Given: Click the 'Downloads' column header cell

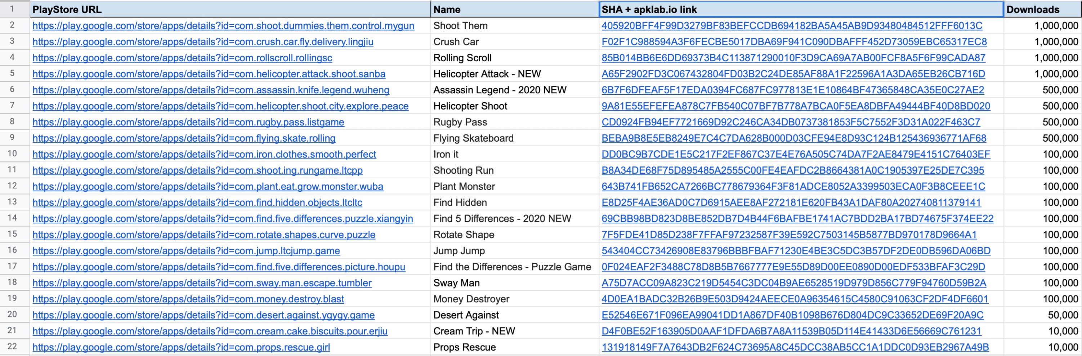Looking at the screenshot, I should [x=1042, y=9].
